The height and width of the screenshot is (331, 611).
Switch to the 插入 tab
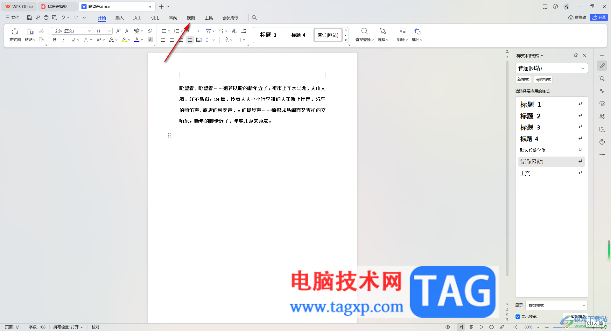pyautogui.click(x=119, y=18)
